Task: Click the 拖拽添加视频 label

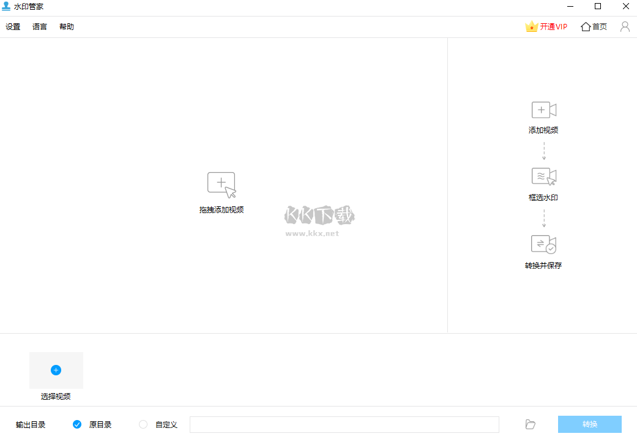Action: point(222,210)
